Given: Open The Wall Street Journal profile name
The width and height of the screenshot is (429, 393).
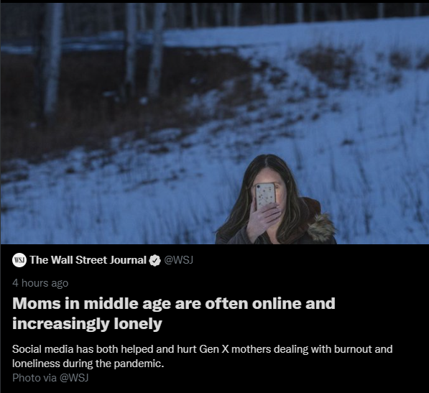Looking at the screenshot, I should click(x=88, y=260).
